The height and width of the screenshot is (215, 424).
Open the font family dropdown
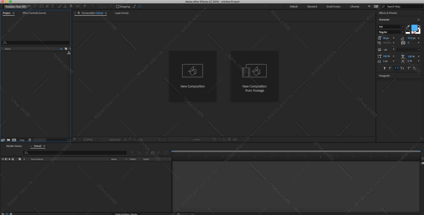(402, 27)
